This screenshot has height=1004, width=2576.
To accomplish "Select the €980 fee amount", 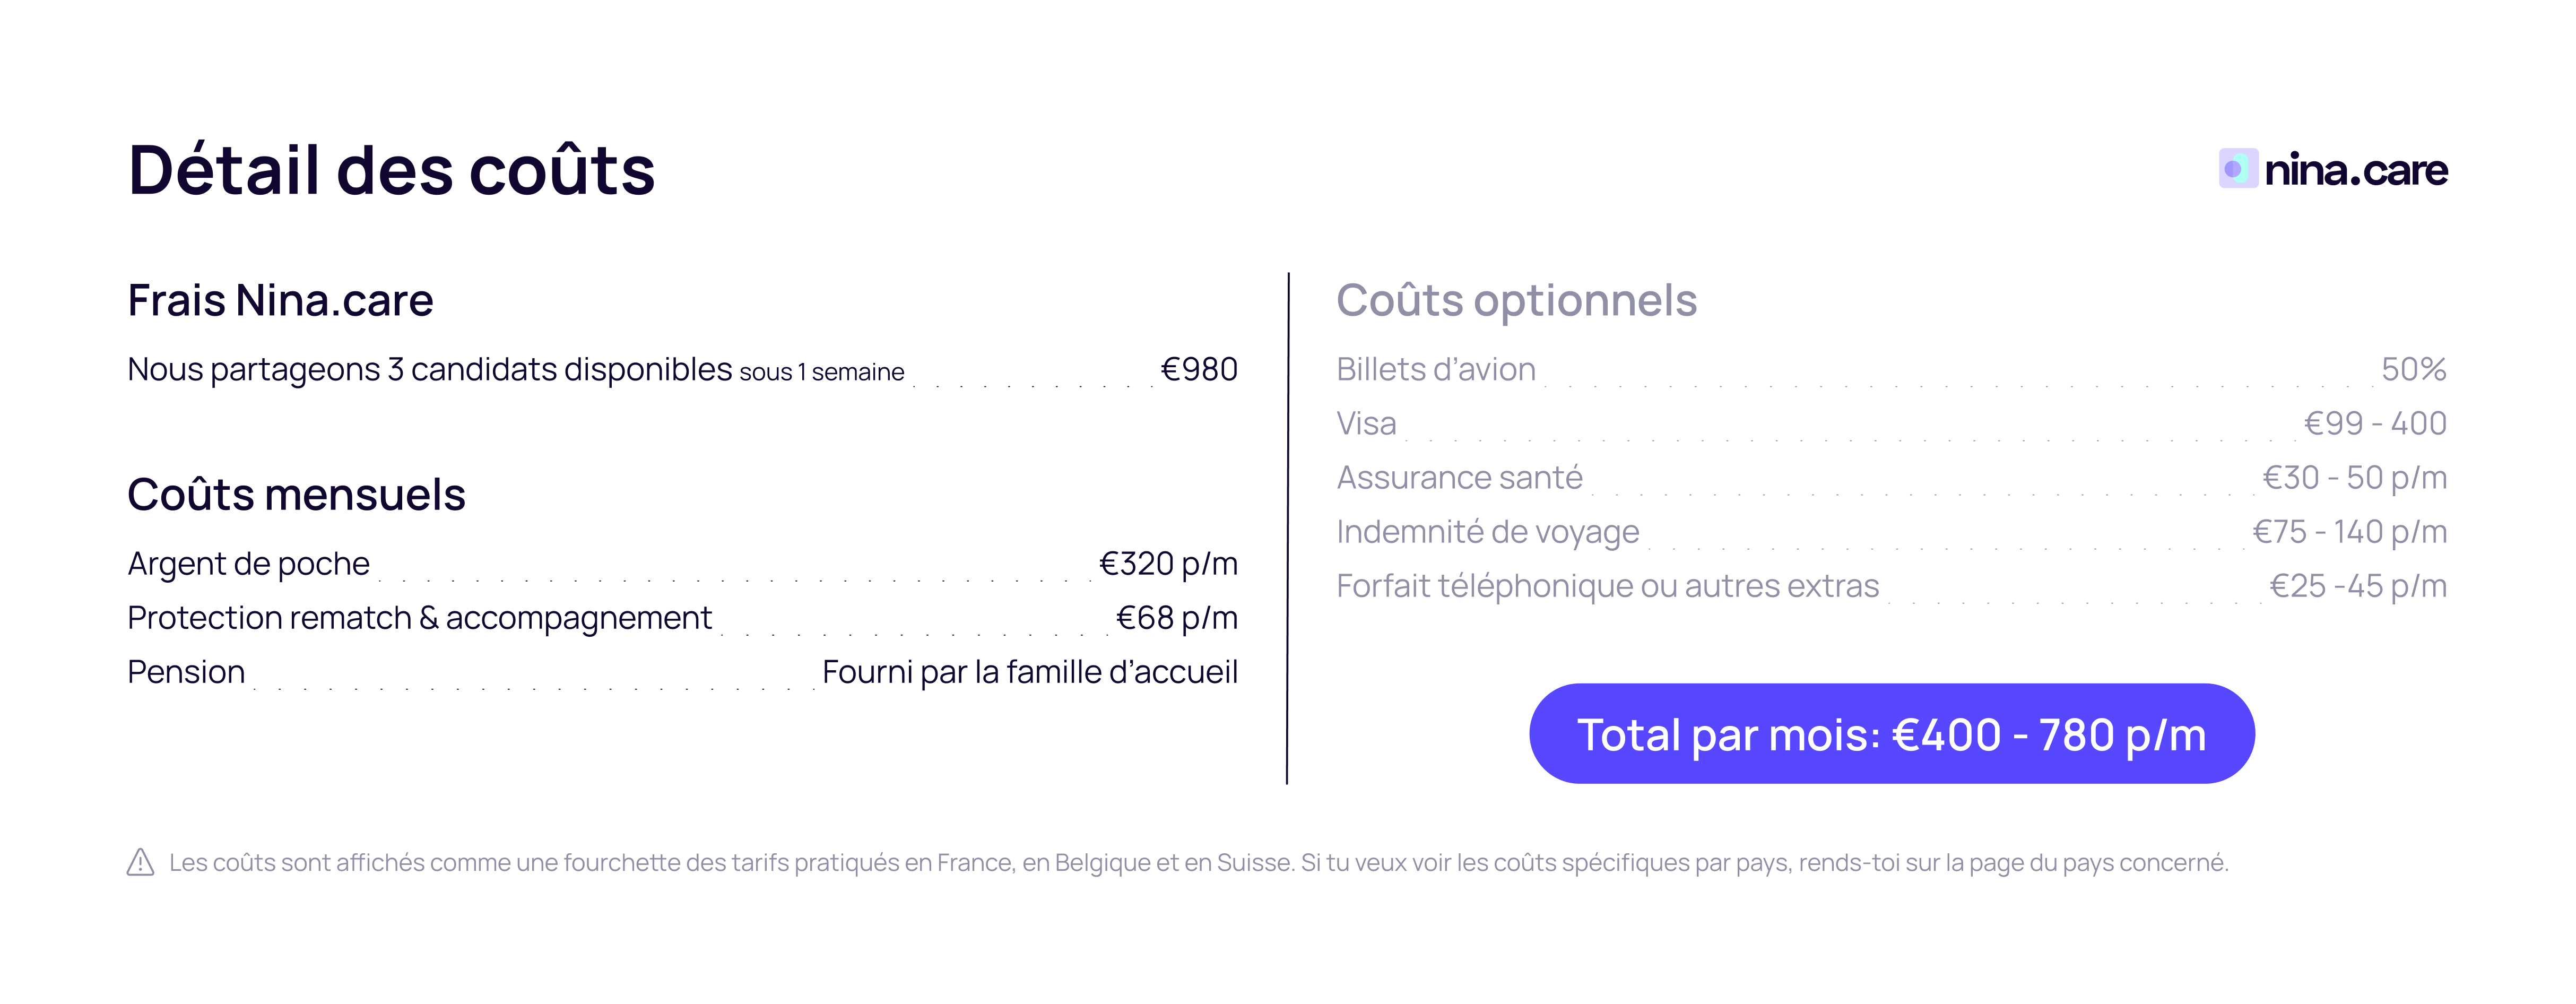I will coord(1198,370).
